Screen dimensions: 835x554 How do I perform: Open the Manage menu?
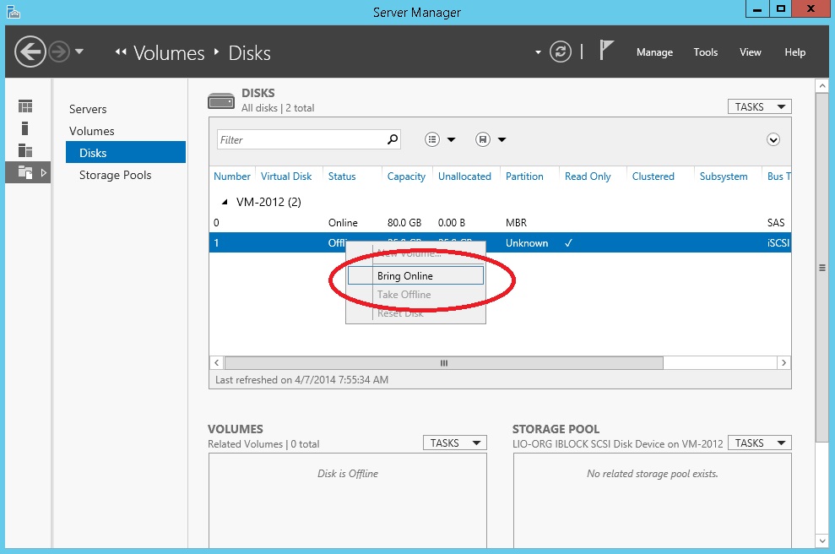pos(654,52)
